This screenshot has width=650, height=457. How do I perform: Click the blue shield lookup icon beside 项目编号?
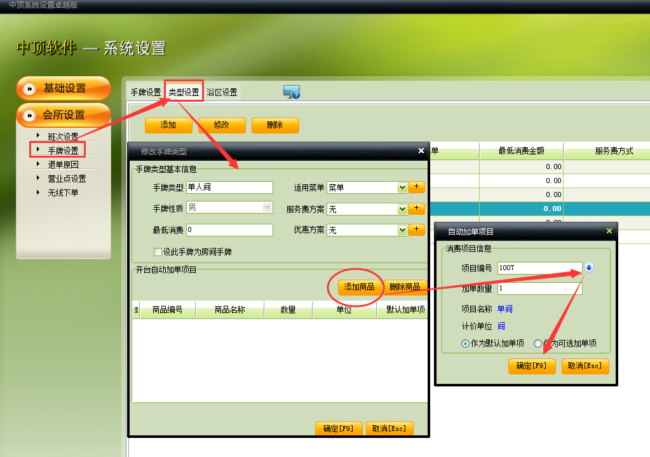click(x=589, y=268)
